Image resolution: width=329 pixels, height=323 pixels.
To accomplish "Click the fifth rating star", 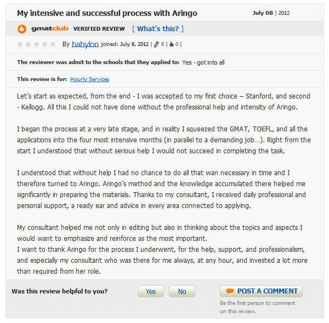I will click(53, 44).
